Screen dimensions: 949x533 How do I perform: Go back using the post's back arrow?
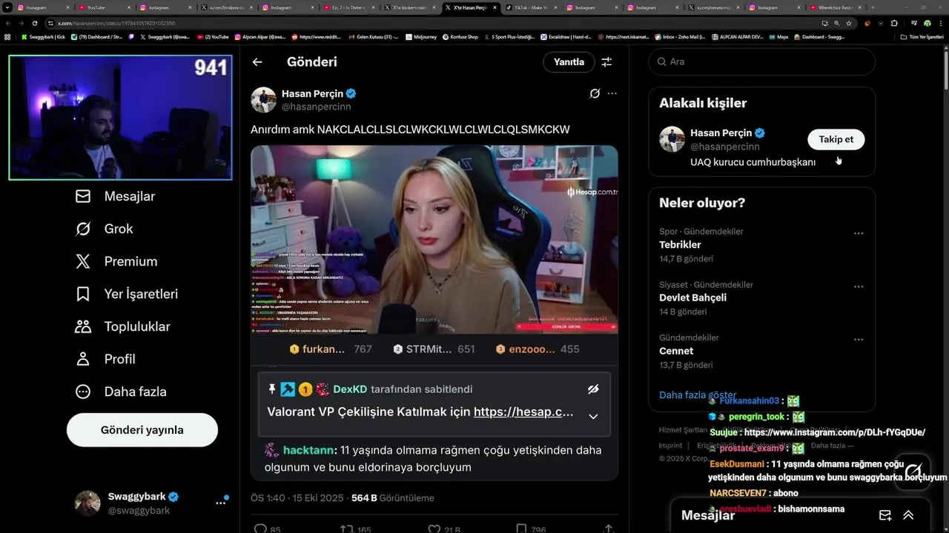[x=257, y=62]
